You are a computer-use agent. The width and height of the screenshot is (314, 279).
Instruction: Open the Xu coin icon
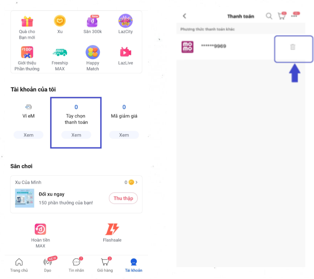tap(60, 21)
